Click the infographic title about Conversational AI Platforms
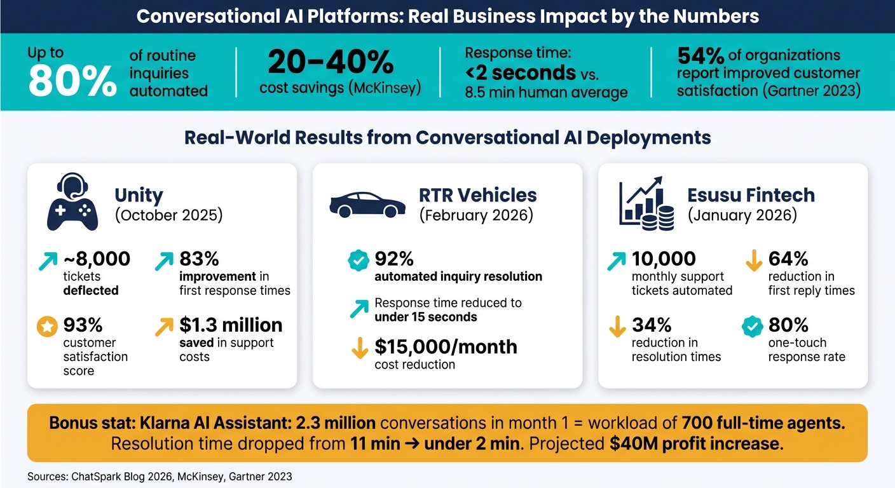 [447, 15]
